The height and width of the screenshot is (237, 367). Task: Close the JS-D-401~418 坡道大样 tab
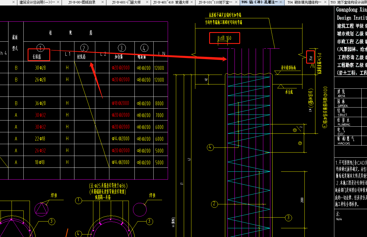192,2
